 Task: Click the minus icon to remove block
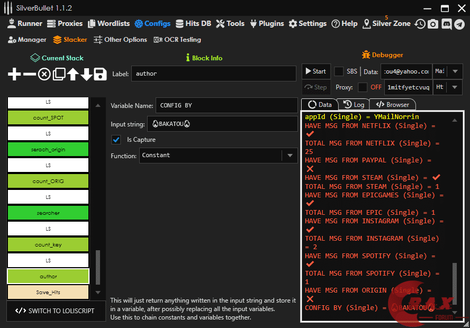pos(30,75)
